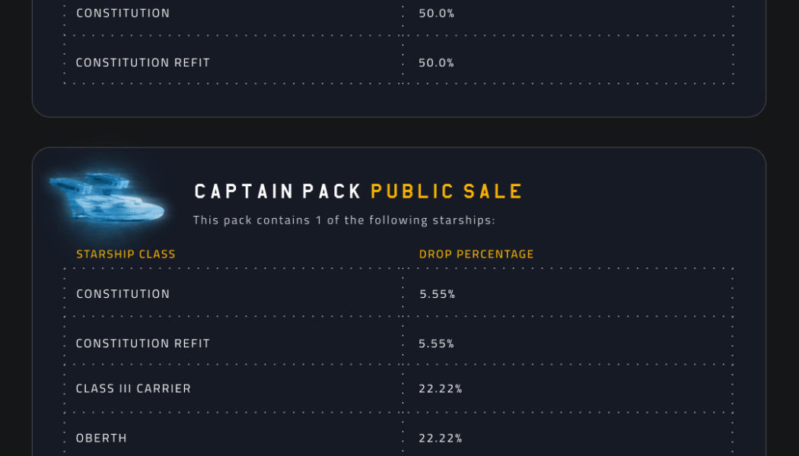Click the yellow Public Sale text
The width and height of the screenshot is (799, 456).
pyautogui.click(x=447, y=192)
